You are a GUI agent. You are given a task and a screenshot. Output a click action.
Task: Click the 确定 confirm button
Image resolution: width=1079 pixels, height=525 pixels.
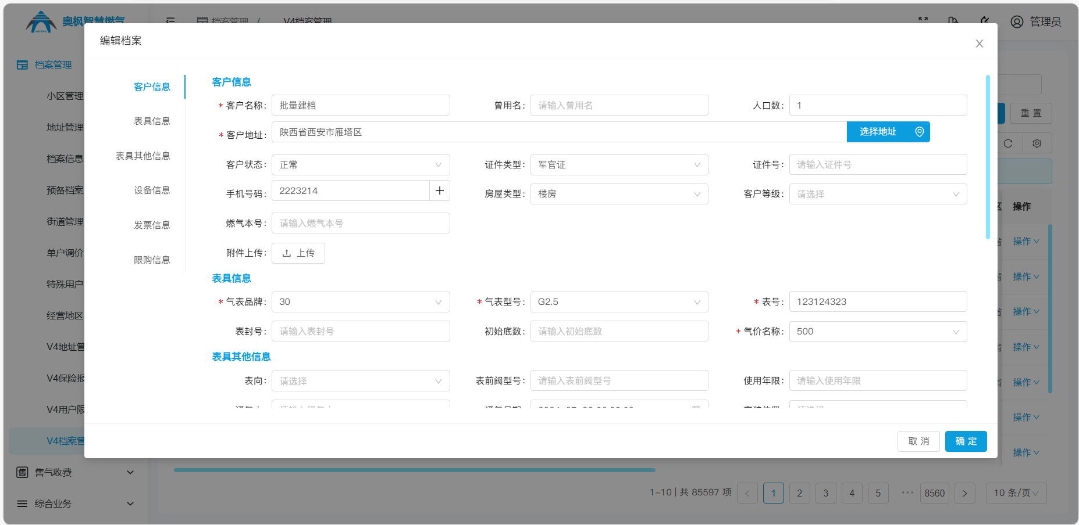pyautogui.click(x=966, y=441)
